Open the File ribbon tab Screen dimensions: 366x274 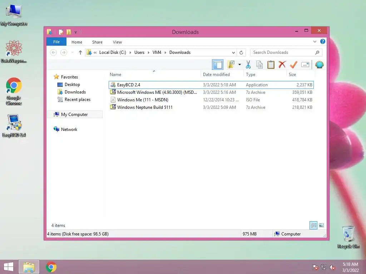coord(56,42)
